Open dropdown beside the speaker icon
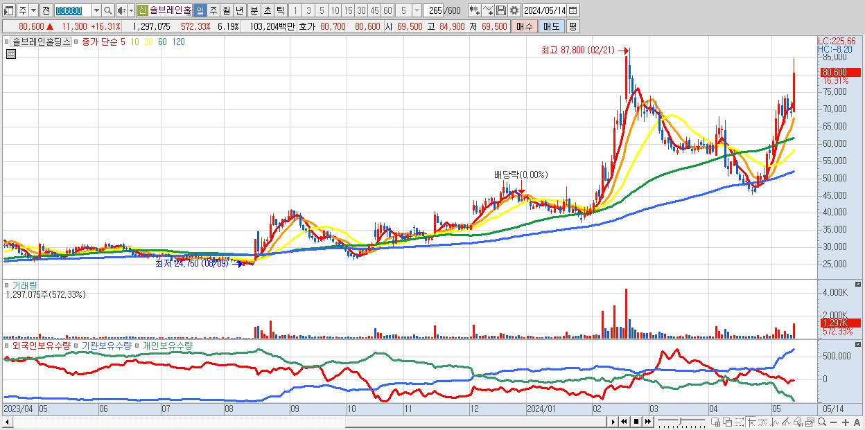Screen dimensions: 865x430 pos(131,10)
